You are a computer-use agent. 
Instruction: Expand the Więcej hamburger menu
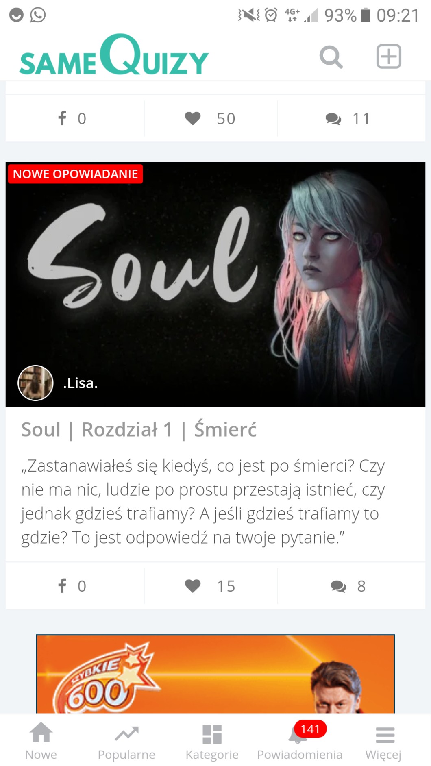pyautogui.click(x=383, y=741)
